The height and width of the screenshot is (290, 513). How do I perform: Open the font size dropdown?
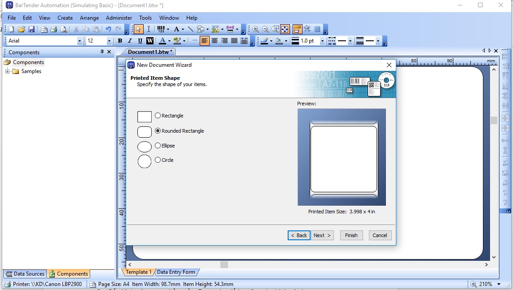click(109, 41)
